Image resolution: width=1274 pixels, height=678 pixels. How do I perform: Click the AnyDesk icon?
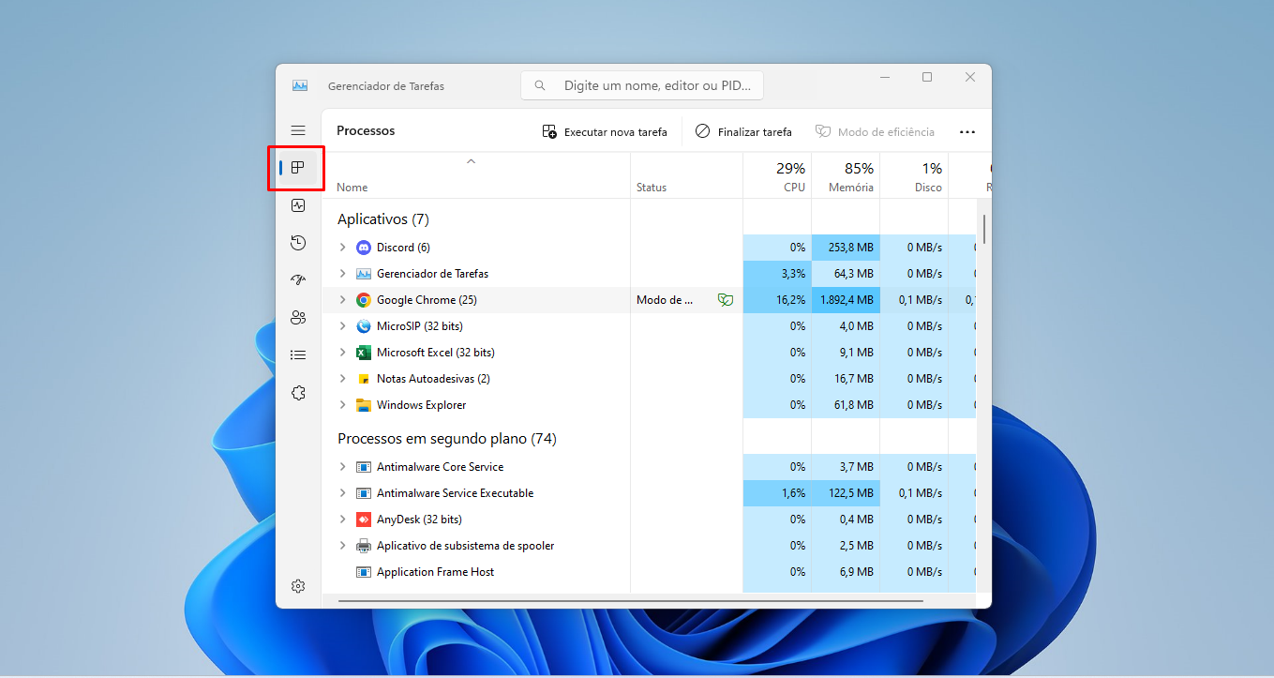pos(364,520)
